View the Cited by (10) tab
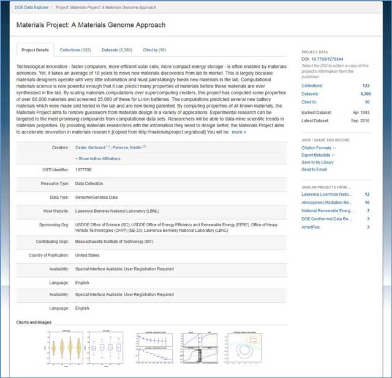Screen dimensions: 392x378 click(x=154, y=50)
